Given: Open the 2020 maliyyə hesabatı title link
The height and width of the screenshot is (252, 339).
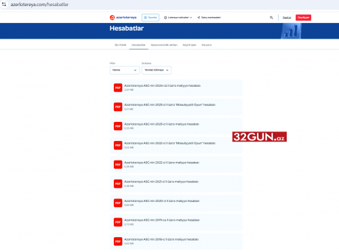Looking at the screenshot, I should [161, 201].
